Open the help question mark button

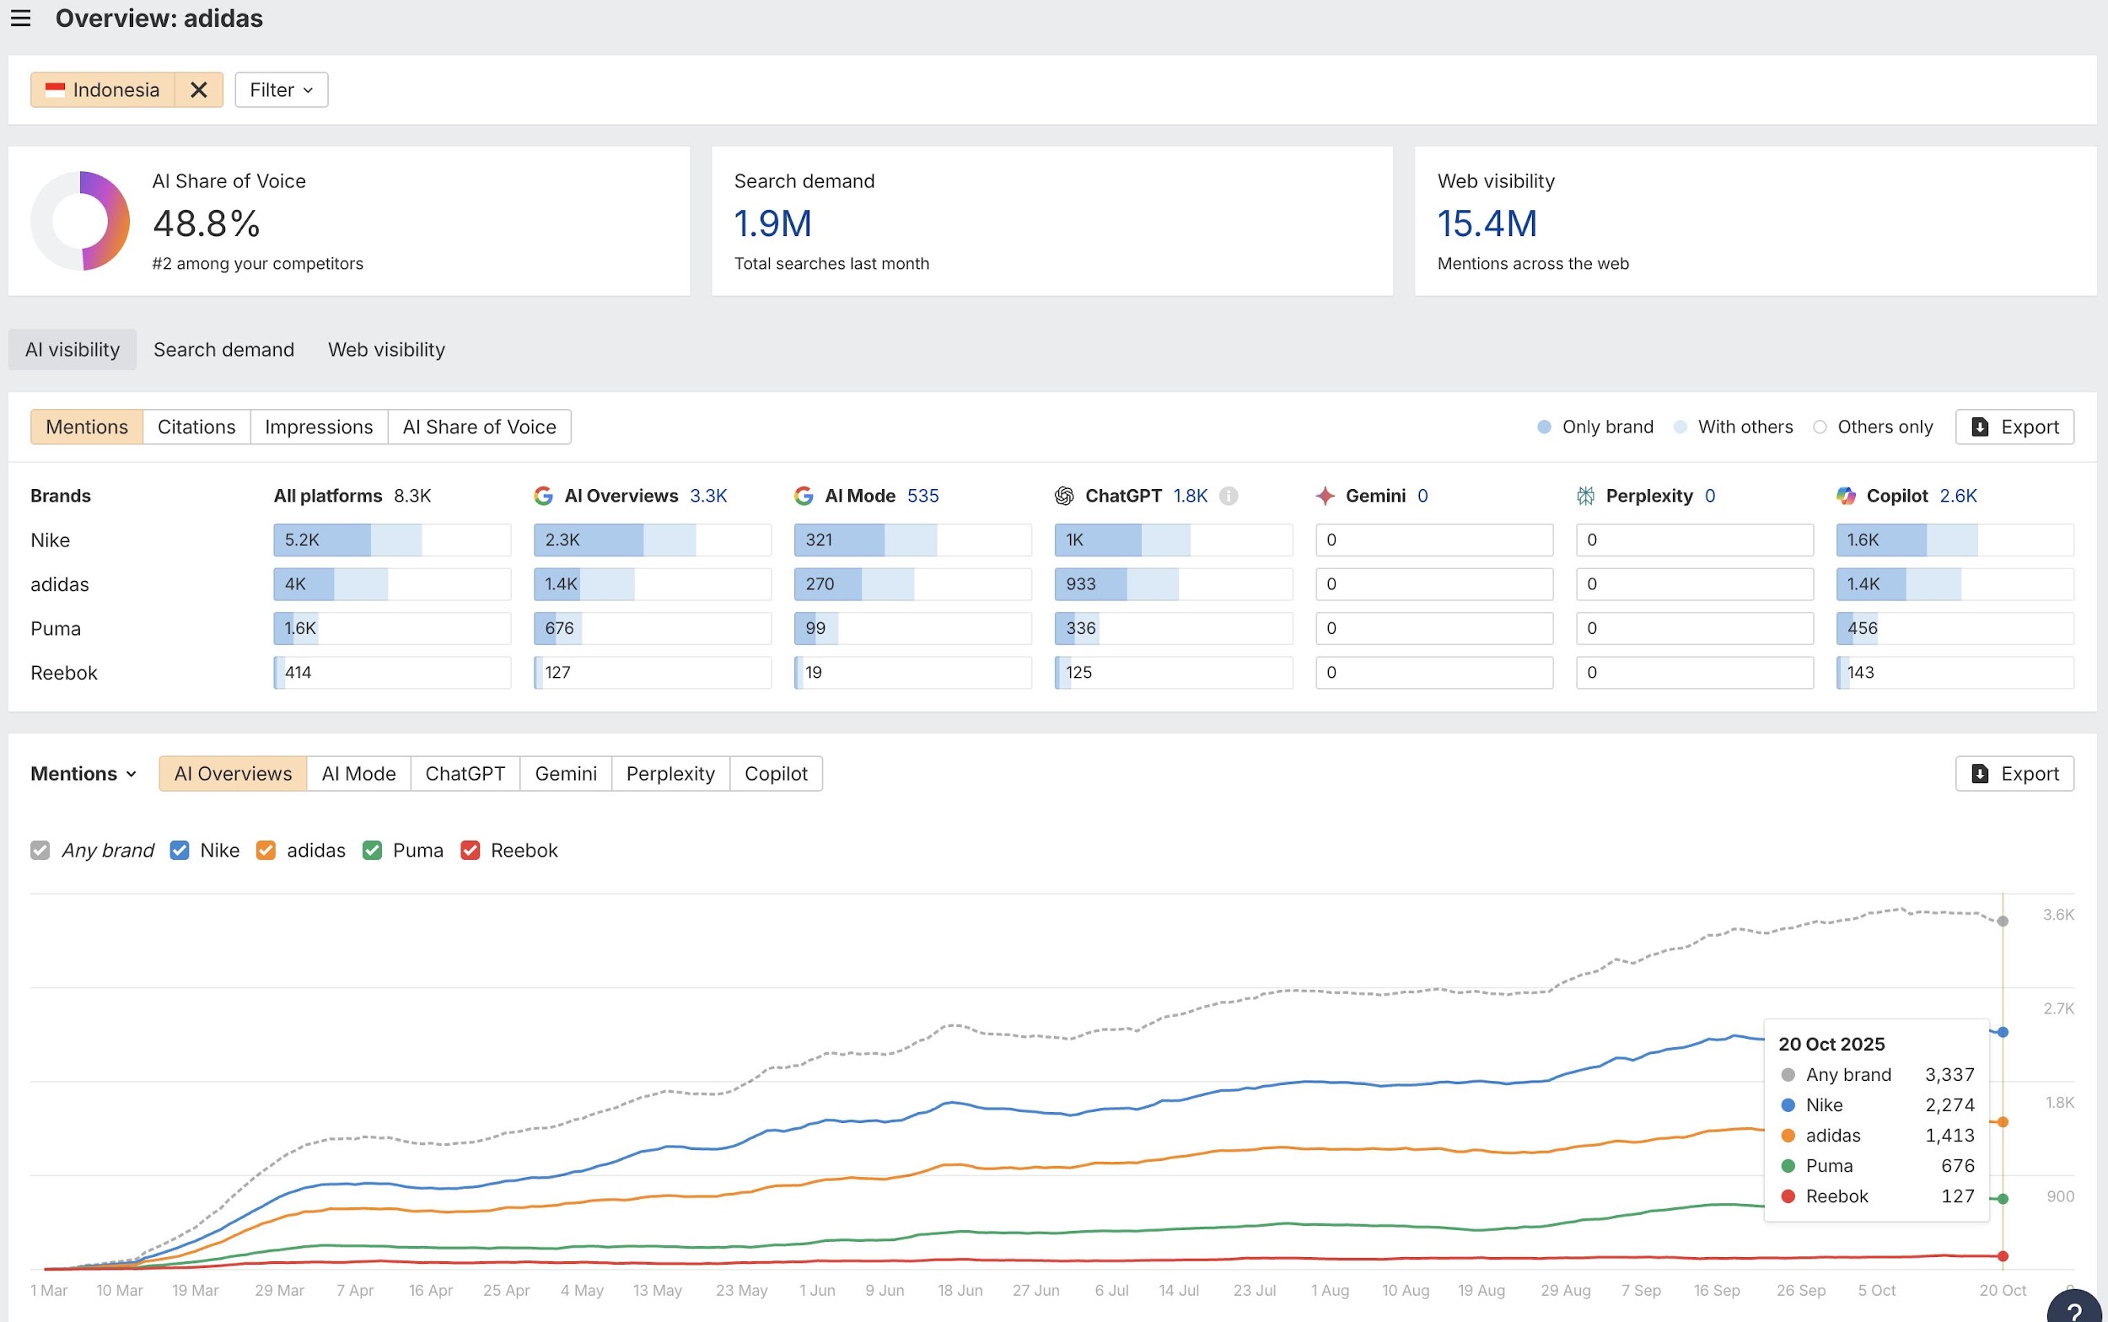pyautogui.click(x=2074, y=1312)
